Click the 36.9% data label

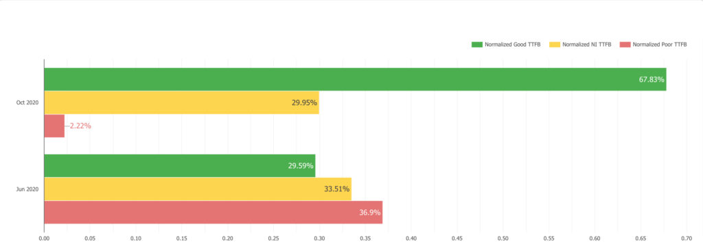[370, 212]
